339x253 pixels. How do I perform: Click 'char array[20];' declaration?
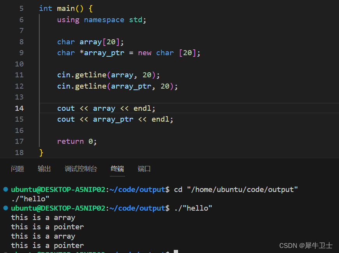point(90,42)
